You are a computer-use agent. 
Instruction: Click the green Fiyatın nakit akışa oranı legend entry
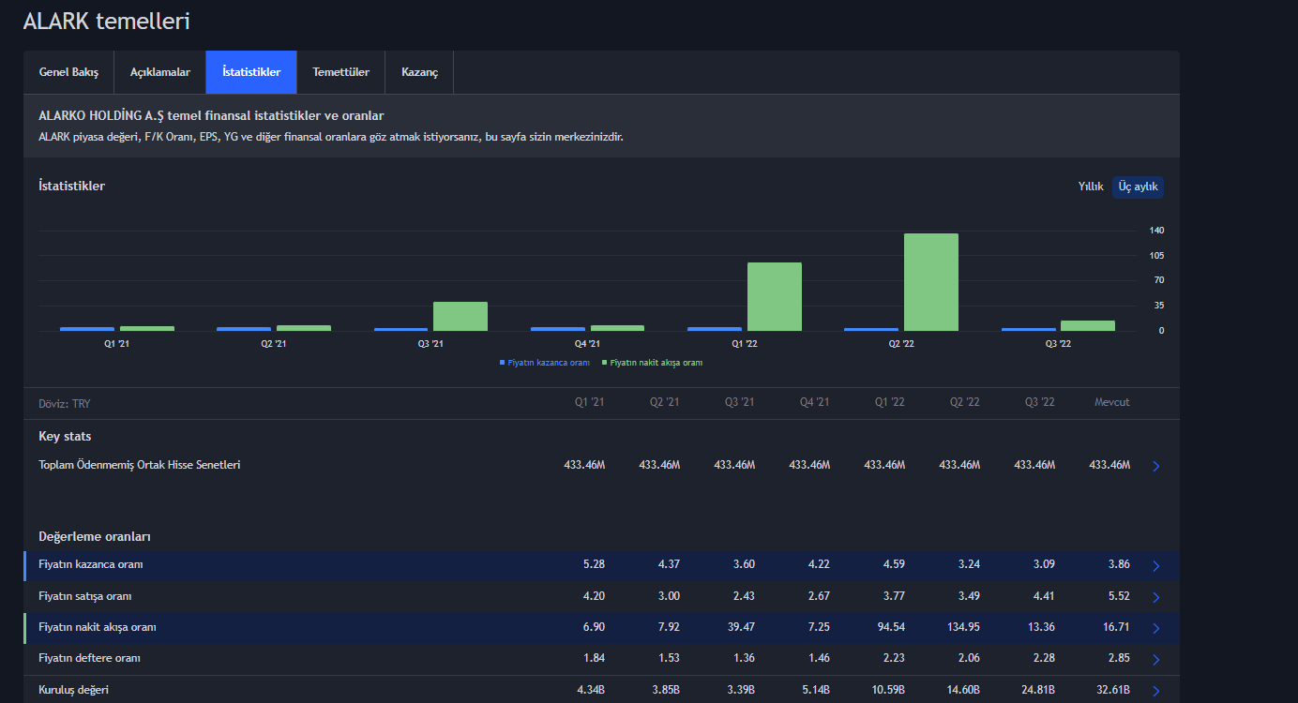pyautogui.click(x=652, y=363)
